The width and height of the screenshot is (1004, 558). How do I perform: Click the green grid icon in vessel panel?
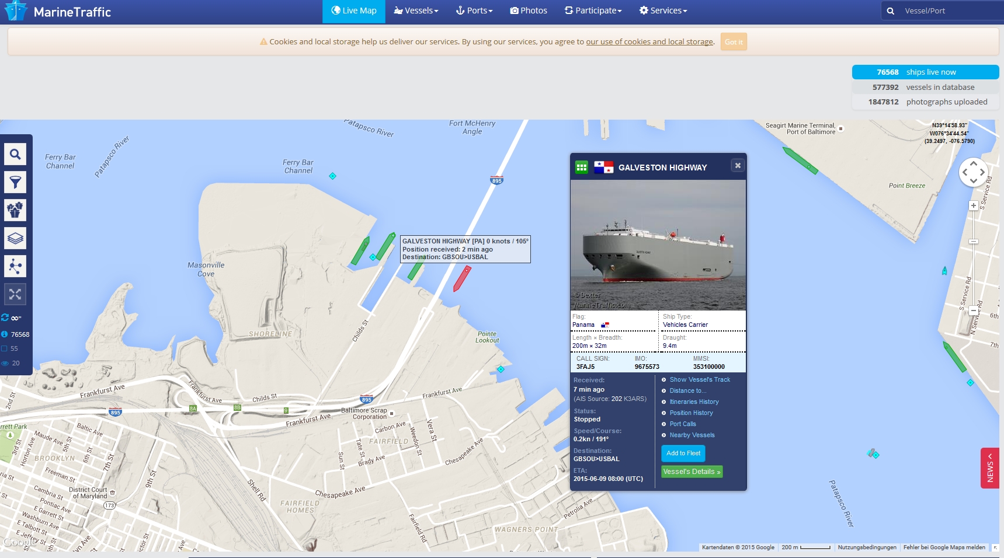[x=582, y=168]
